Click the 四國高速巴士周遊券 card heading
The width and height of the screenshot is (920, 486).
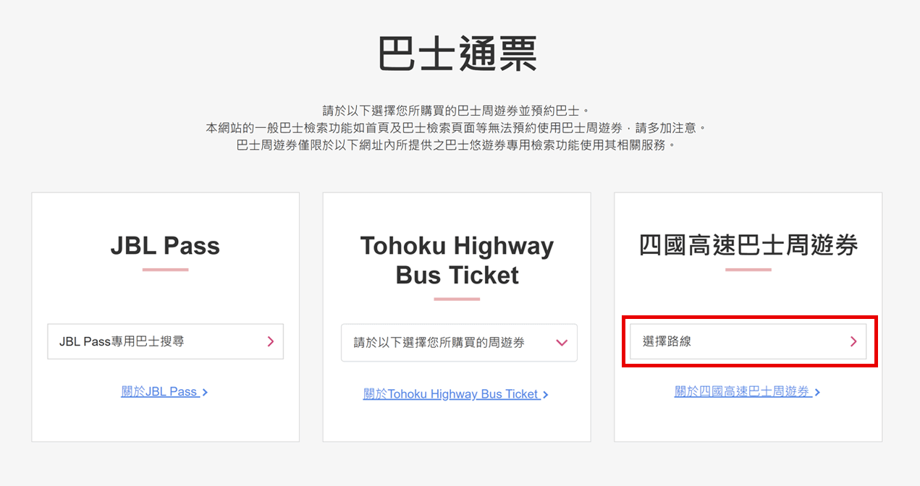point(748,246)
